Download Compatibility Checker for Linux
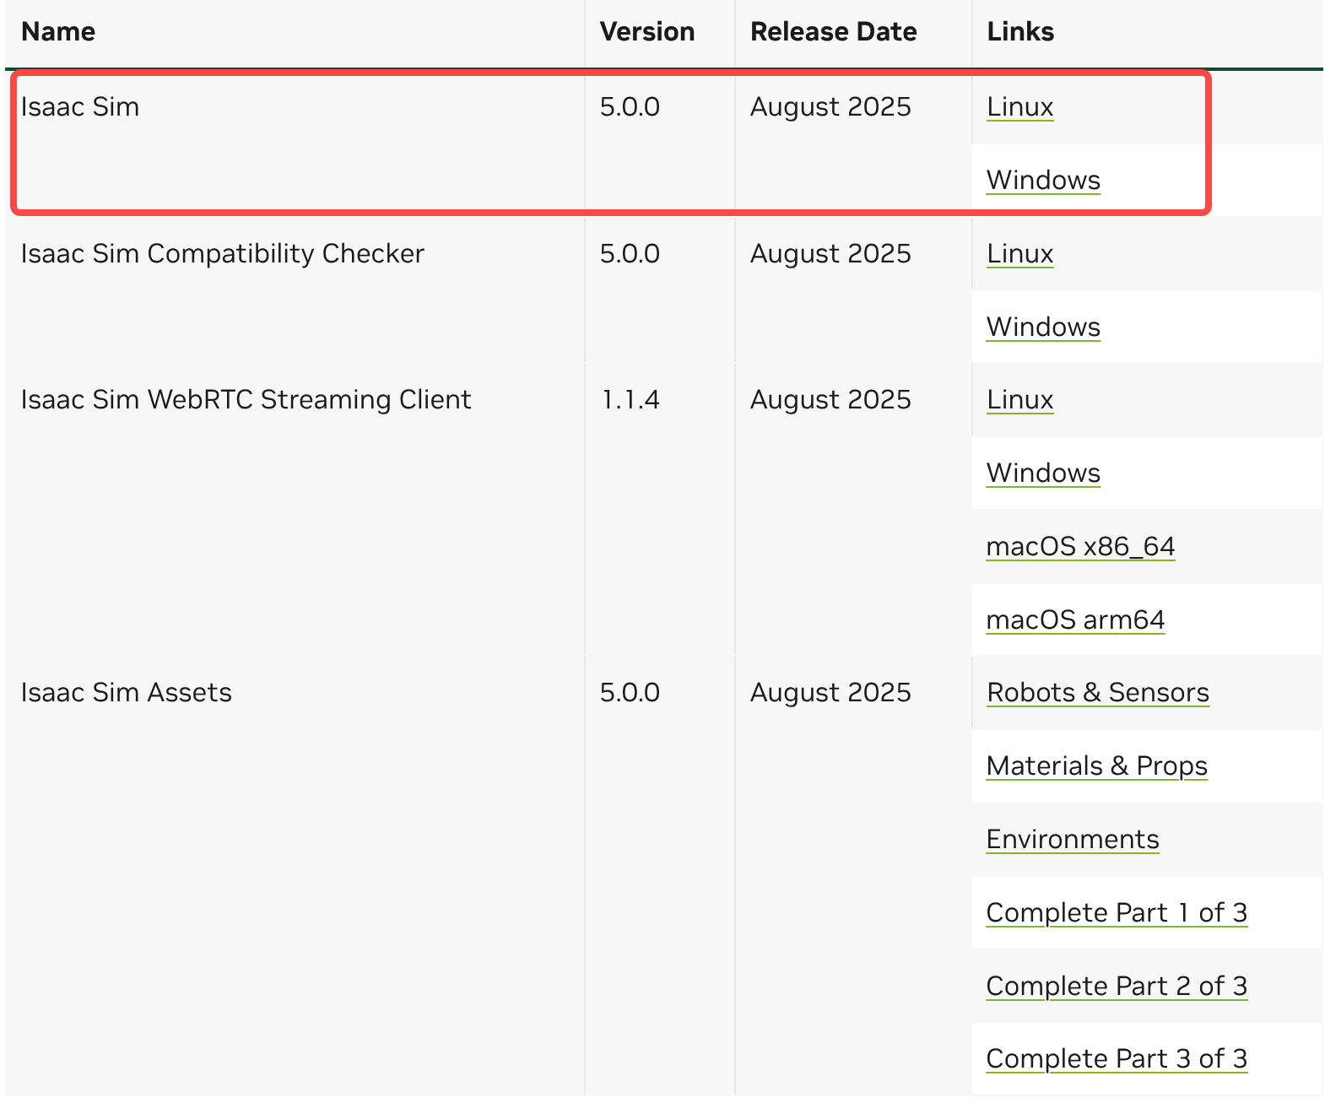 (x=1019, y=254)
